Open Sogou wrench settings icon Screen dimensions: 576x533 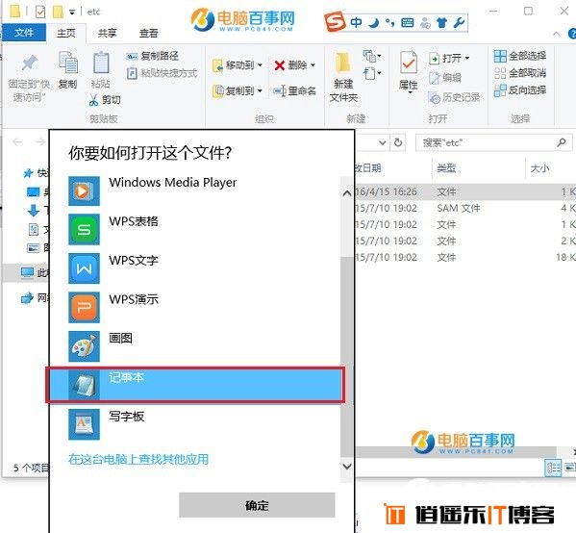(x=459, y=23)
